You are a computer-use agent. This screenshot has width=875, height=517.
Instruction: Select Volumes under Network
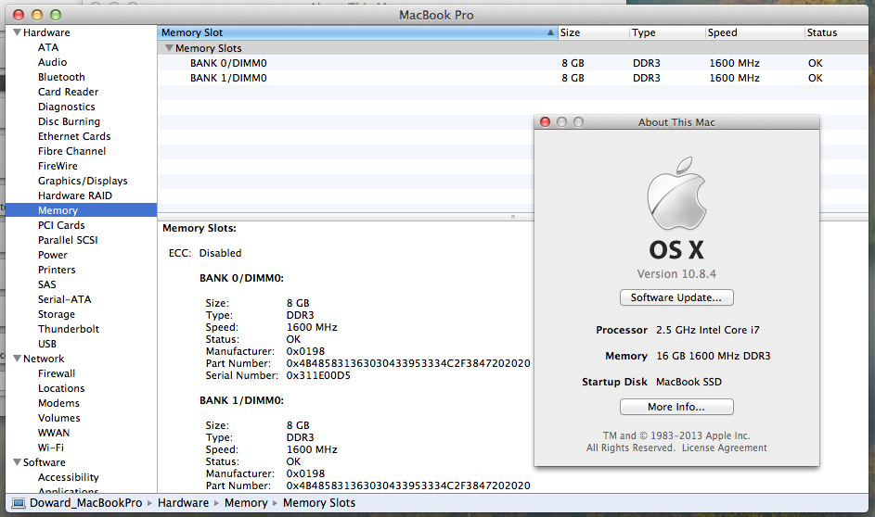coord(59,418)
